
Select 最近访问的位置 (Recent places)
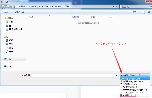pyautogui.click(x=16, y=29)
